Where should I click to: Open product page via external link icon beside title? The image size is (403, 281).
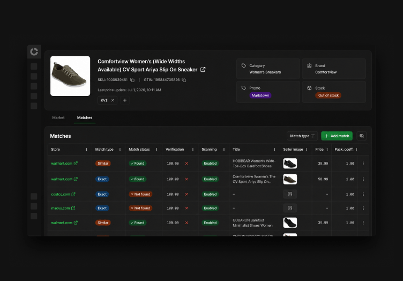(203, 70)
